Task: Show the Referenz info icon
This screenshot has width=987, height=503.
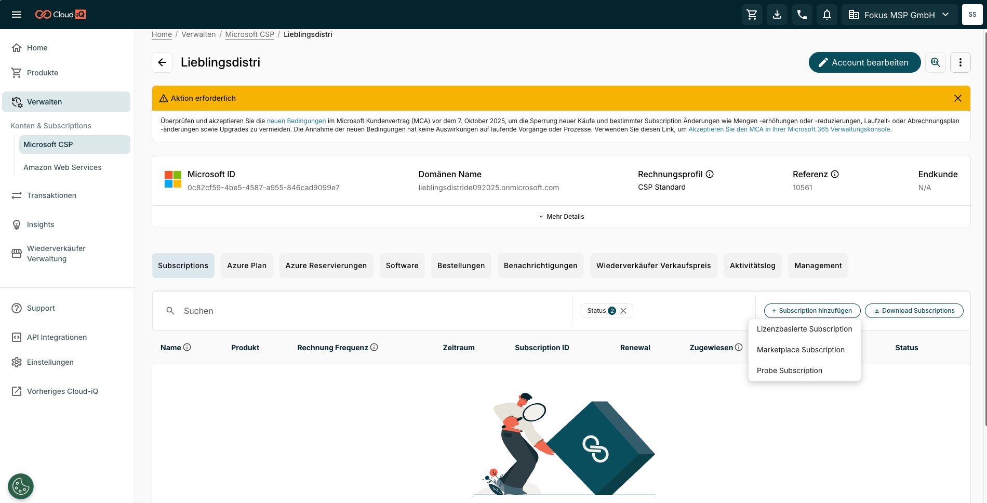Action: (x=835, y=174)
